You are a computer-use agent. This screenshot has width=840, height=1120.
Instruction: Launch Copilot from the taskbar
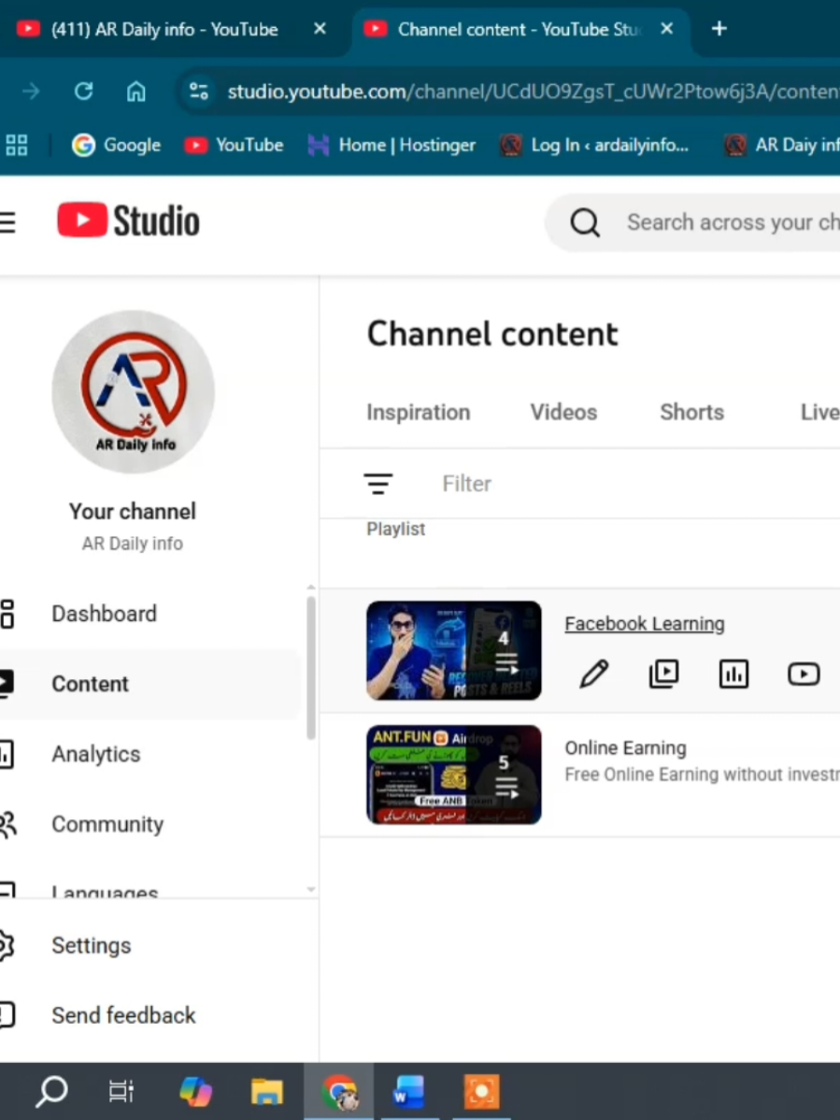click(195, 1091)
